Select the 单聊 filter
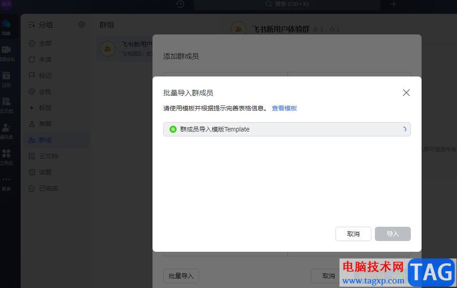This screenshot has width=457, height=288. [x=56, y=124]
